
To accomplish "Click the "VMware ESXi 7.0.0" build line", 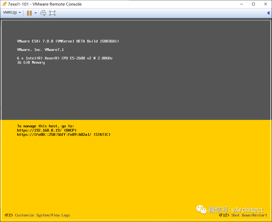I will (x=68, y=41).
